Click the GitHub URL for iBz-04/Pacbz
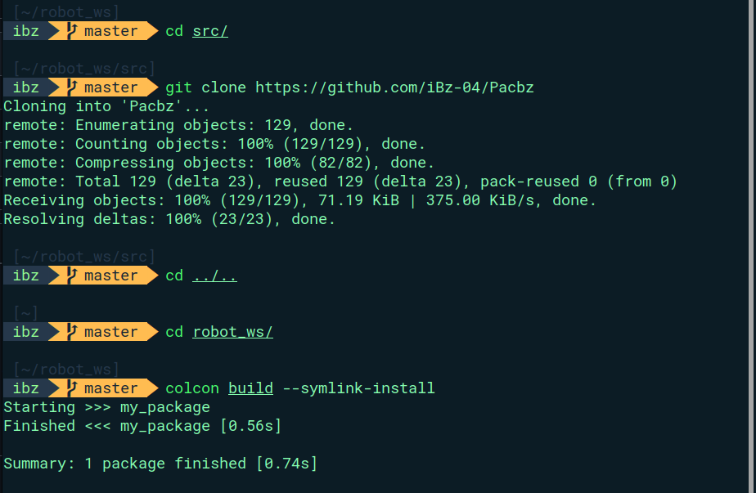 click(394, 87)
